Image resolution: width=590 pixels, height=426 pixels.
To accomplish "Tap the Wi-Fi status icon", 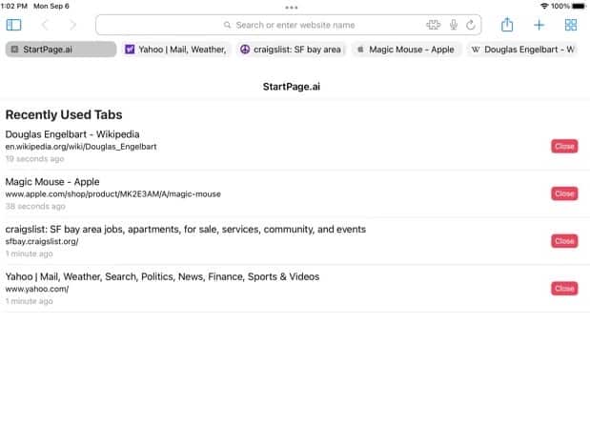I will tap(544, 6).
